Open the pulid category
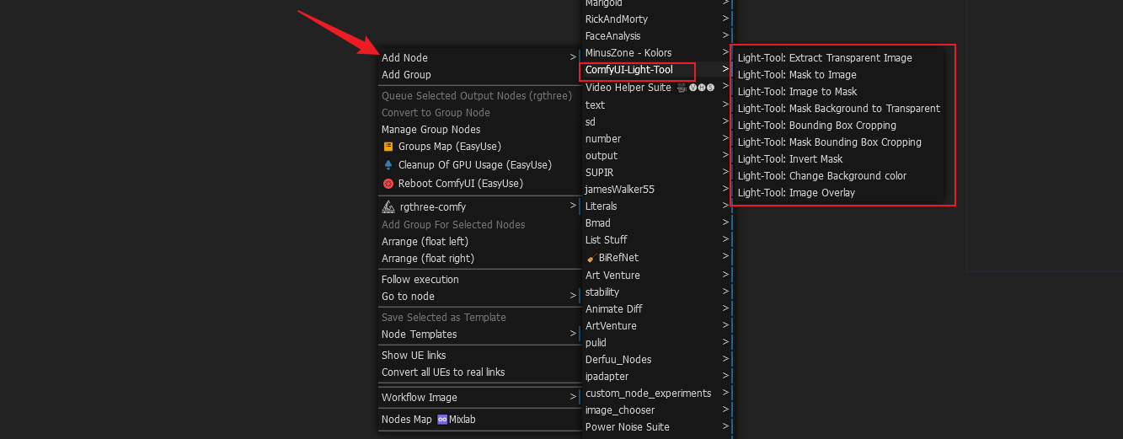Viewport: 1123px width, 439px height. 656,343
